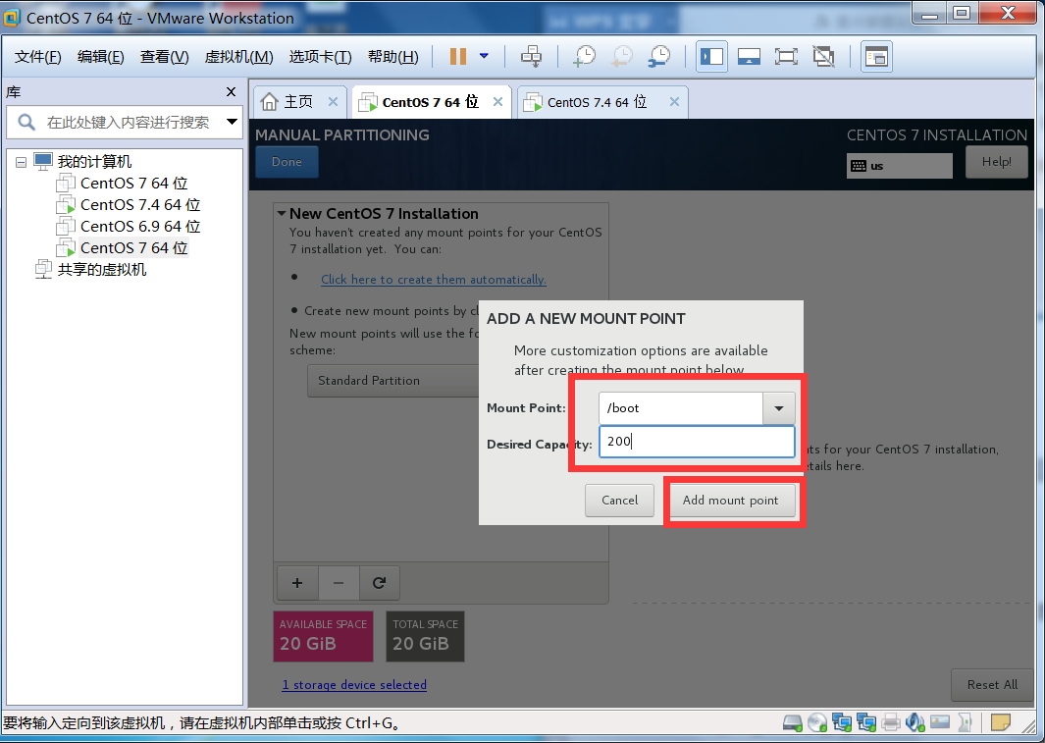This screenshot has width=1045, height=743.
Task: Toggle the thumbnail bar view icon
Action: [x=876, y=57]
